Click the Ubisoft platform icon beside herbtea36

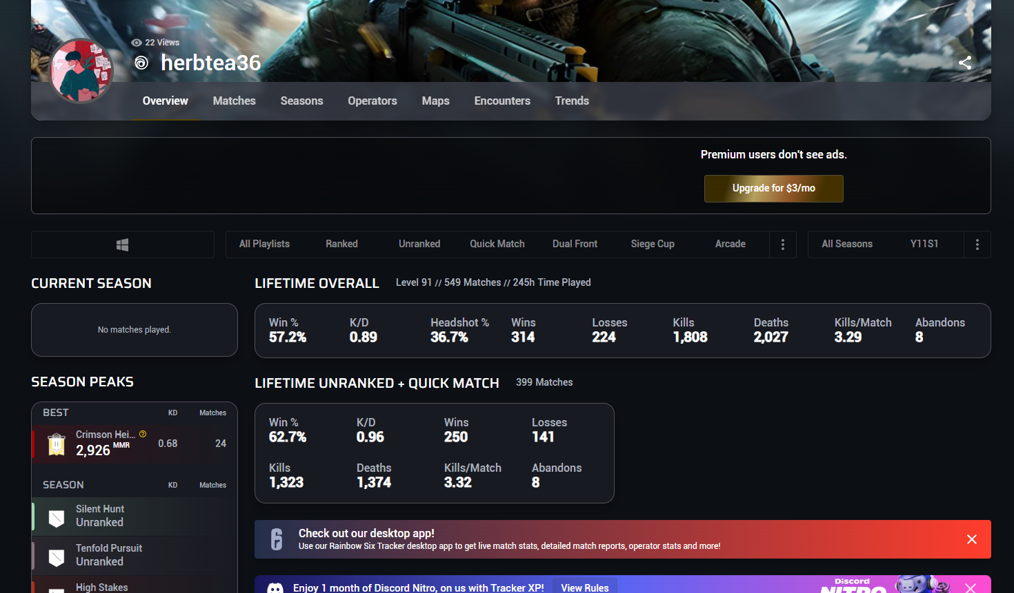(141, 63)
